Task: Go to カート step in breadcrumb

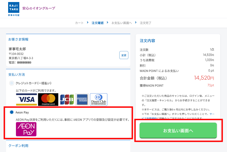Action: 79,23
